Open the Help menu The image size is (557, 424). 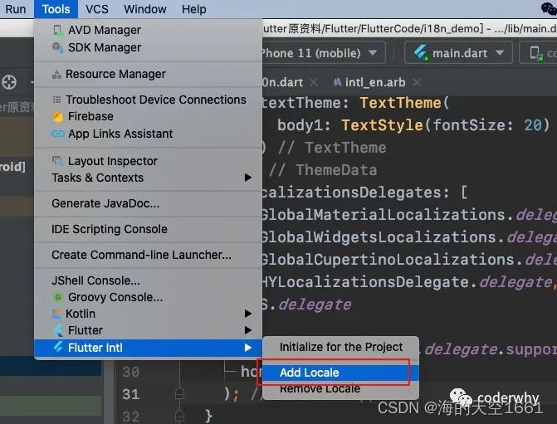coord(194,9)
